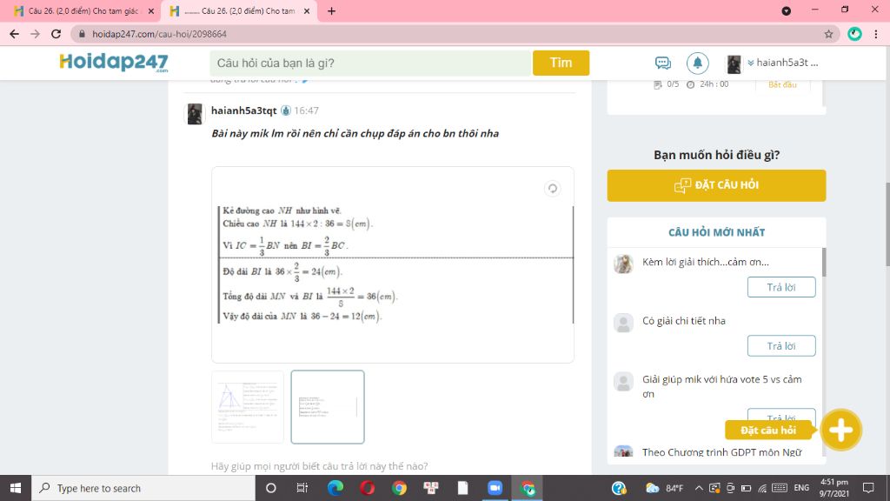Click the latest questions list scrollbar
This screenshot has height=501, width=890.
pyautogui.click(x=824, y=262)
